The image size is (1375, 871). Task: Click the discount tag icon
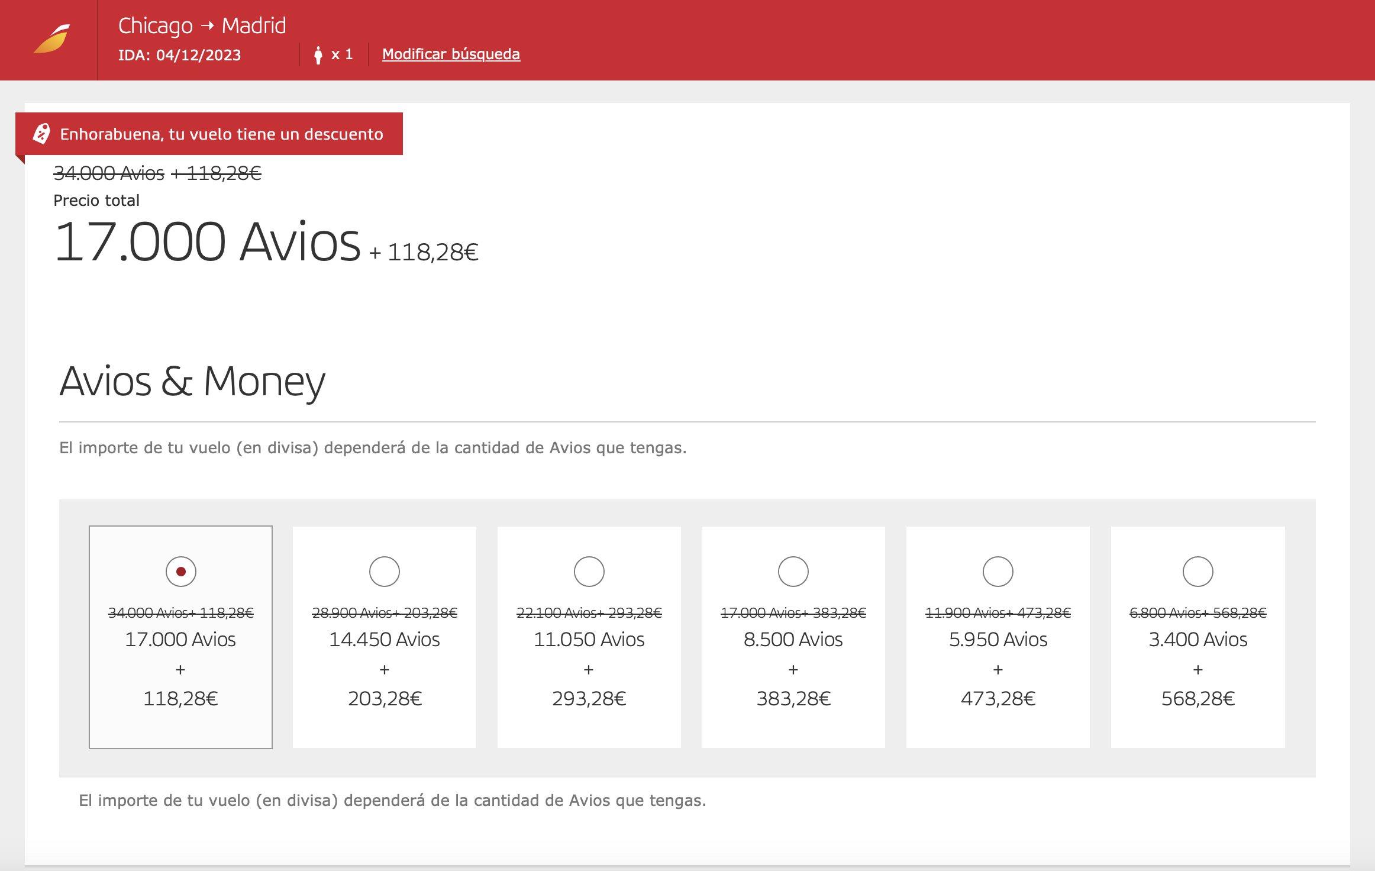point(41,134)
